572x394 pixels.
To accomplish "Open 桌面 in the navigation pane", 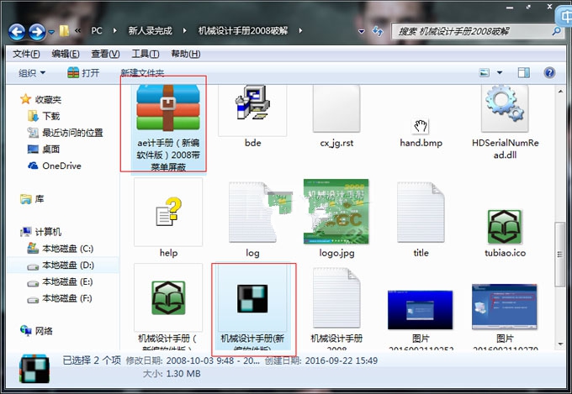I will tap(50, 149).
